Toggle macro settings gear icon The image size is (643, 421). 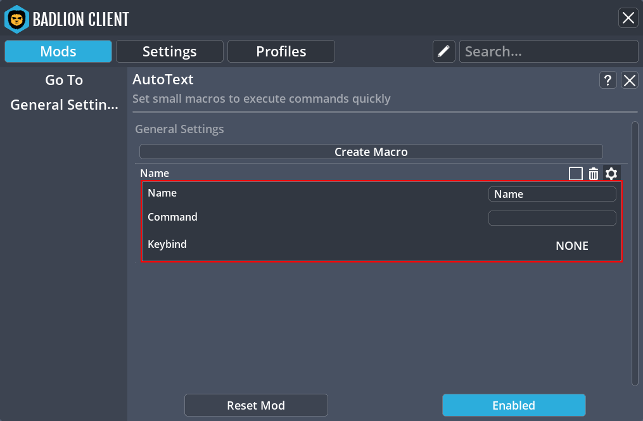tap(611, 174)
